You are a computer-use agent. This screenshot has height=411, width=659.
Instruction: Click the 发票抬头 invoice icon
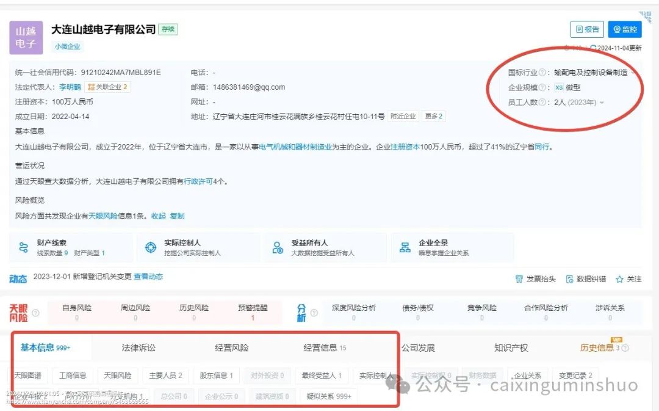pyautogui.click(x=519, y=279)
